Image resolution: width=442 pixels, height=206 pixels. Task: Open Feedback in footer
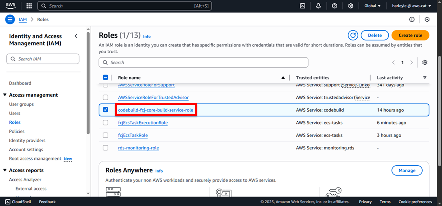(47, 202)
